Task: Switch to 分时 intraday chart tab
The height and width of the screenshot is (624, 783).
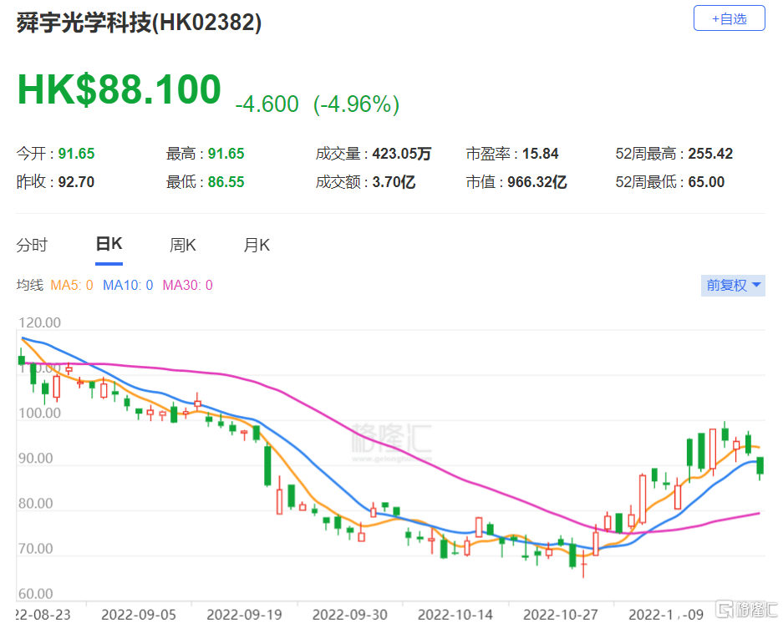Action: point(32,245)
